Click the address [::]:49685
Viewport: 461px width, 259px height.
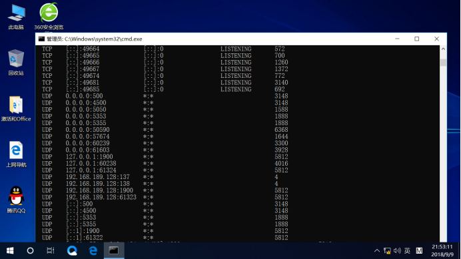(83, 89)
